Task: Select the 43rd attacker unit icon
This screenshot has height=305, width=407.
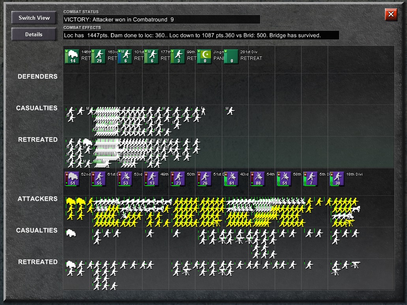Action: click(231, 179)
